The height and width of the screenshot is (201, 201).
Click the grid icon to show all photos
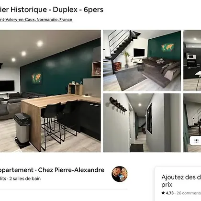tap(196, 141)
